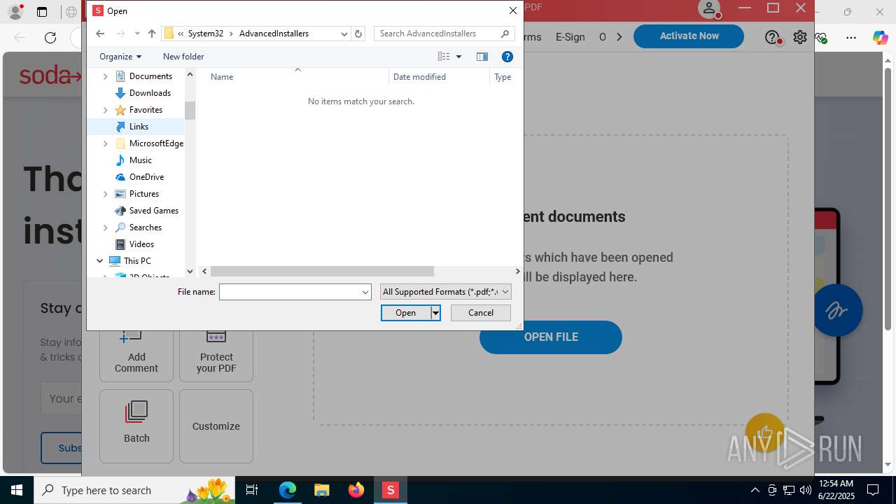
Task: Open the File name history dropdown
Action: [x=365, y=292]
